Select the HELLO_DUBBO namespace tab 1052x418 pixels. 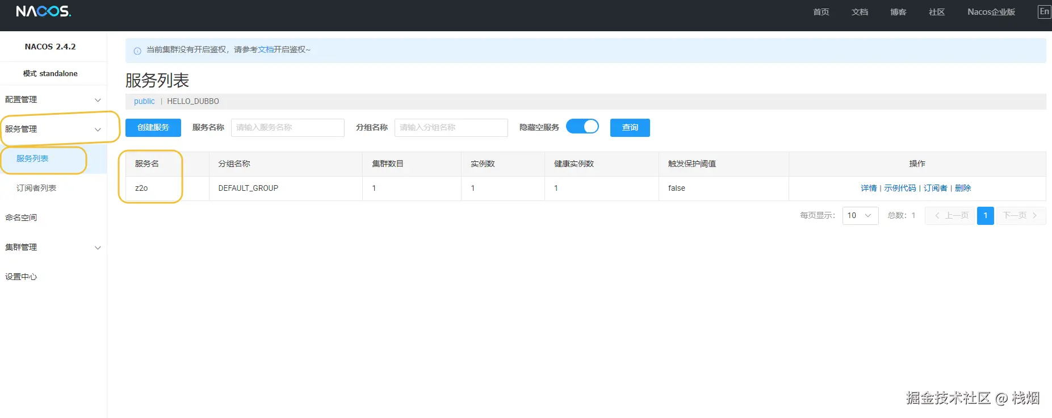[193, 101]
